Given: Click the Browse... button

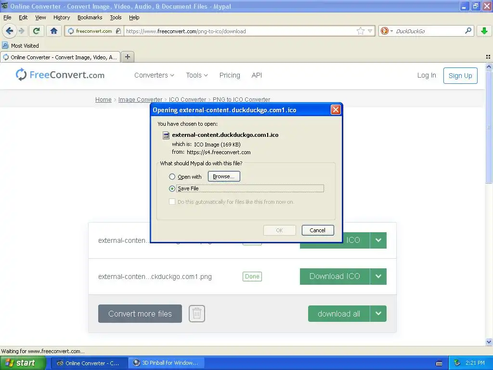Looking at the screenshot, I should click(224, 176).
